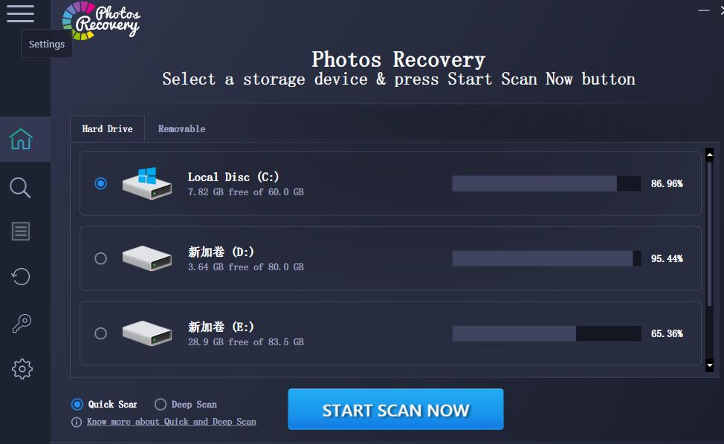
Task: Open the list results icon in the sidebar
Action: [21, 231]
